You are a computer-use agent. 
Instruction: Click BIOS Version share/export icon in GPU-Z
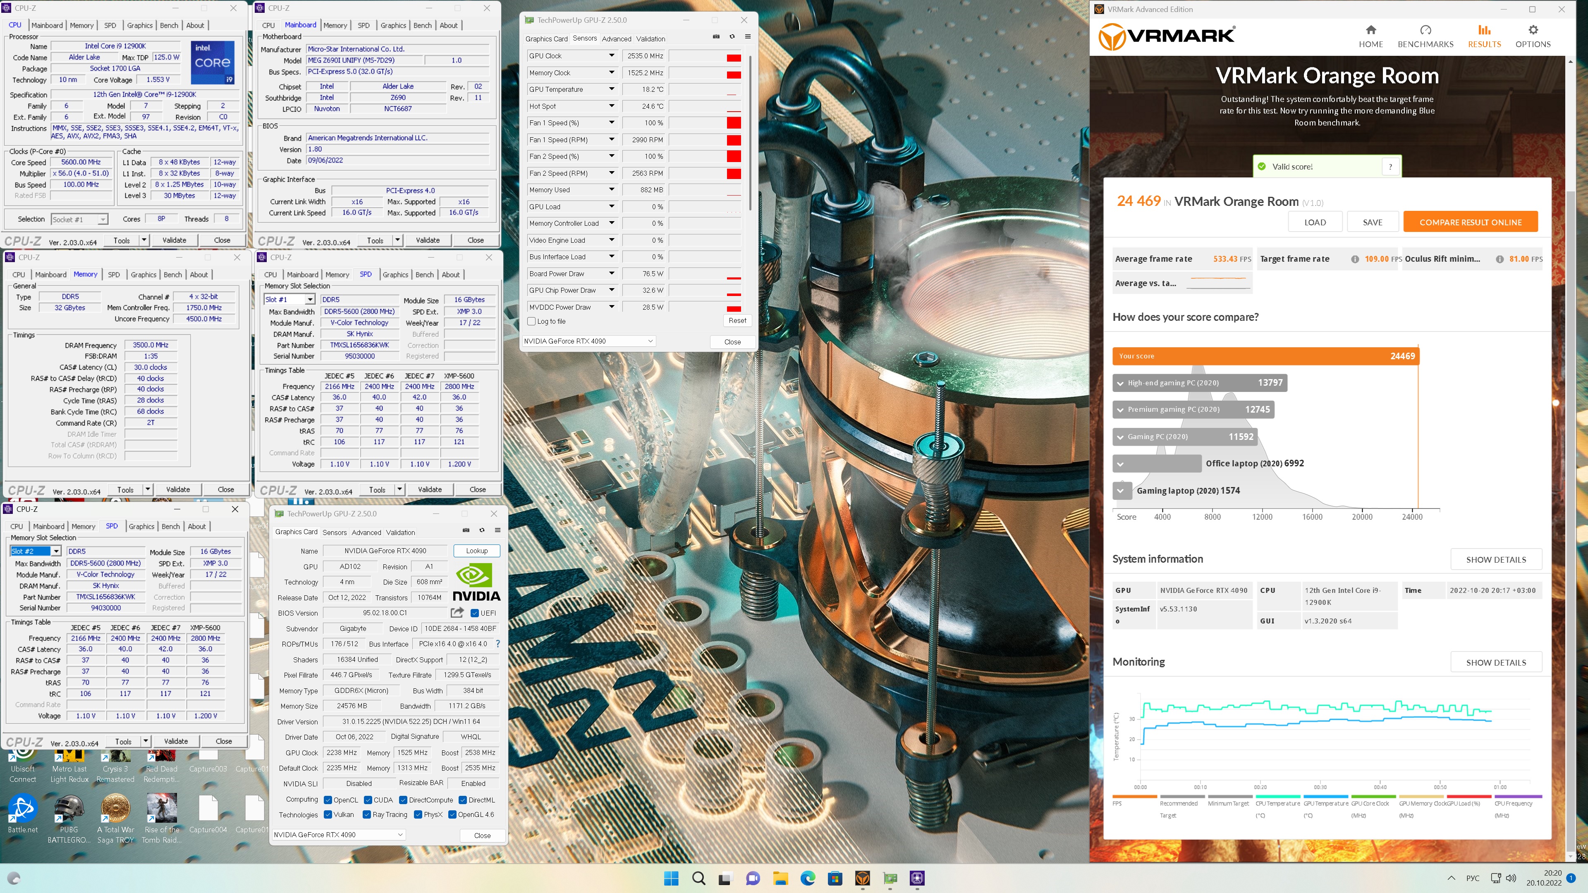pos(457,612)
